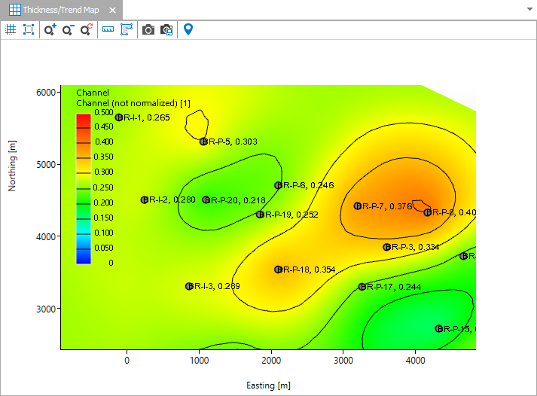Select the ruler measure tool
Image resolution: width=537 pixels, height=396 pixels.
tap(108, 29)
